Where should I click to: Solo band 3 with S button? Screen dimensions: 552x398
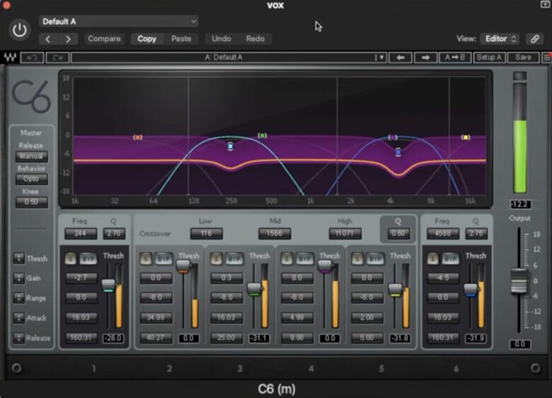click(x=216, y=259)
